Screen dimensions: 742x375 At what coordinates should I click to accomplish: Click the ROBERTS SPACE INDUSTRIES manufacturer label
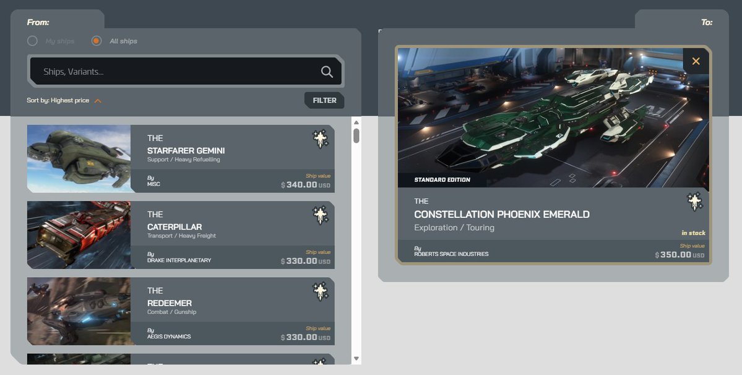click(451, 254)
